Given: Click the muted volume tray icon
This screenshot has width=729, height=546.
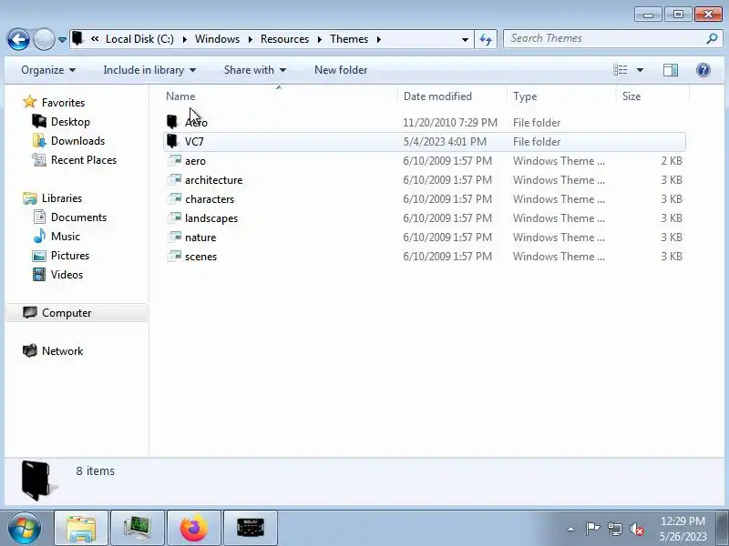Looking at the screenshot, I should coord(636,529).
